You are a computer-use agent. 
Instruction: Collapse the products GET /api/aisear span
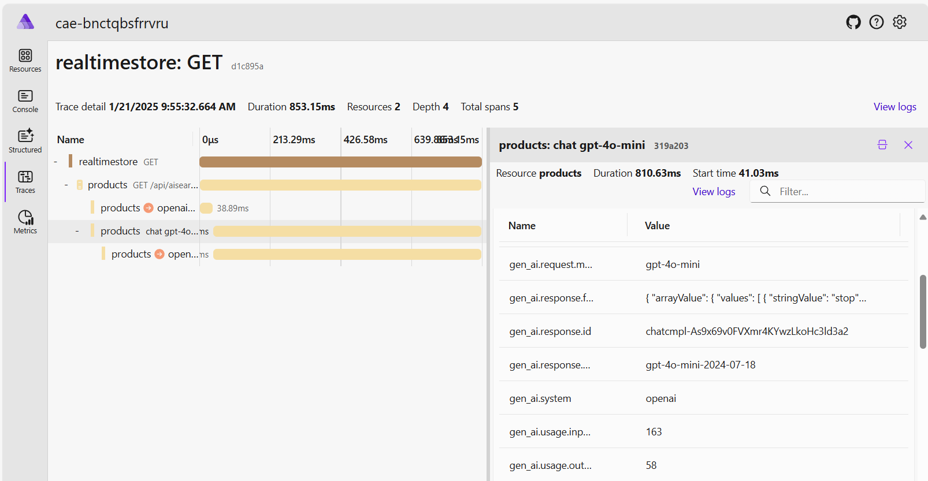[x=66, y=185]
